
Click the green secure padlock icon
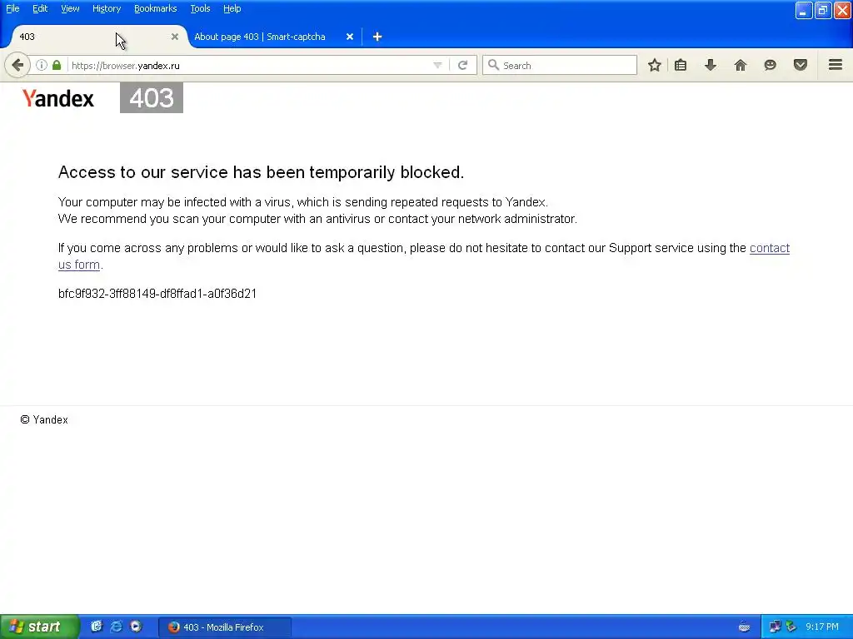[57, 65]
